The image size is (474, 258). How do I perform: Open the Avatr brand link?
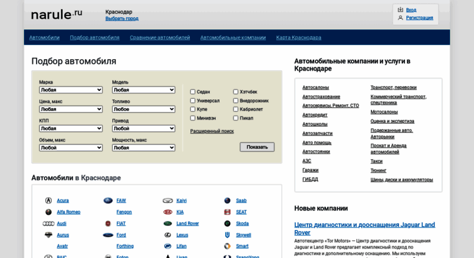click(62, 246)
